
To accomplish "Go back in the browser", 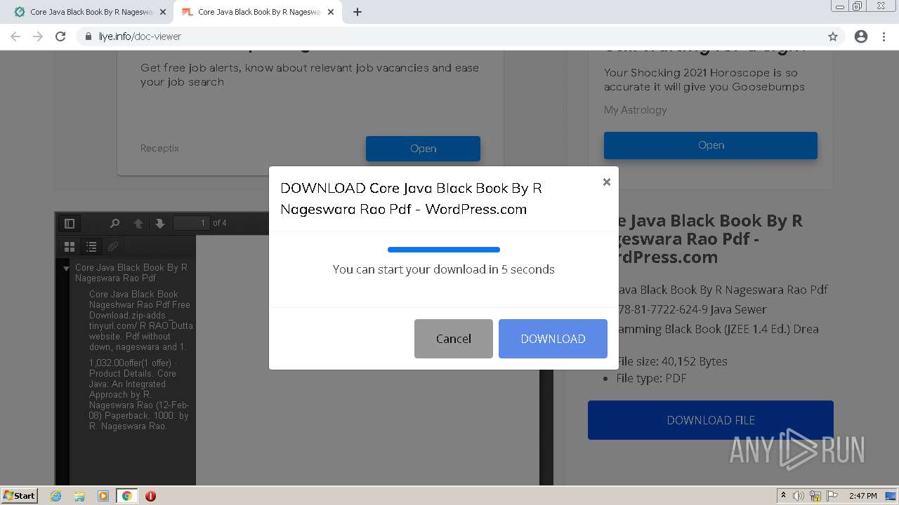I will (x=15, y=36).
